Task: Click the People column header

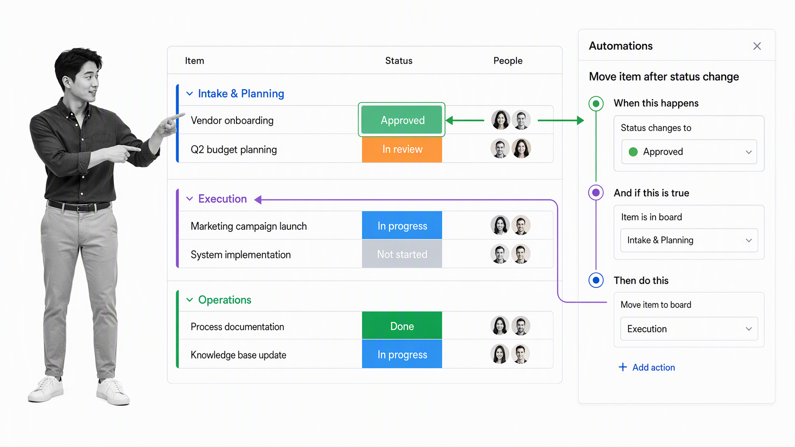Action: [508, 61]
